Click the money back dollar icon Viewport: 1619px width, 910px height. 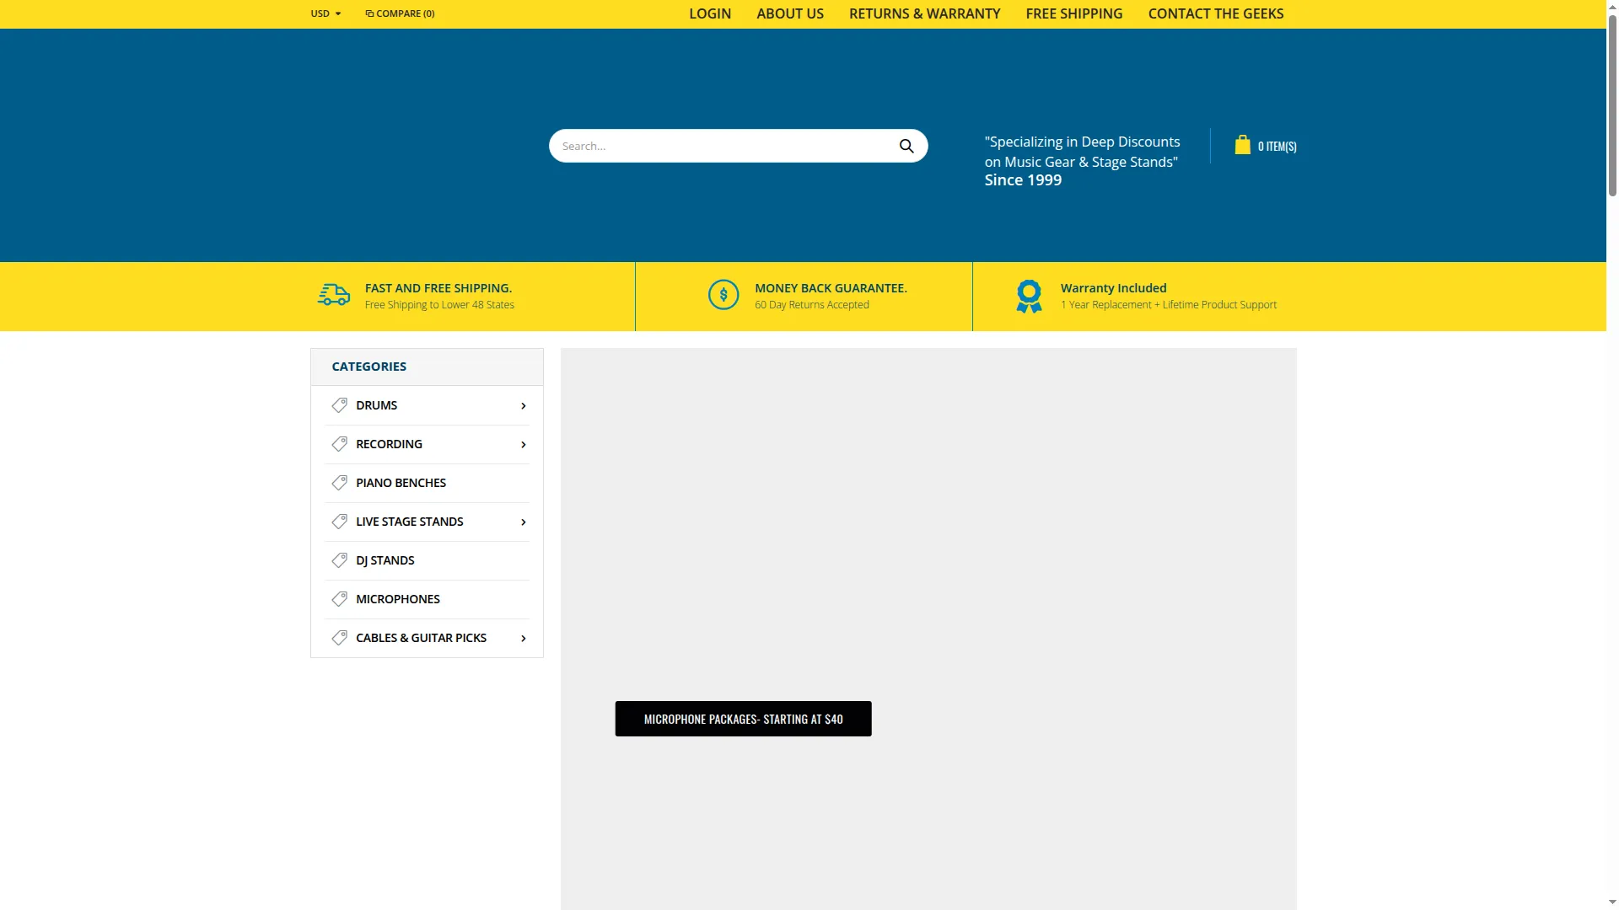pos(723,295)
